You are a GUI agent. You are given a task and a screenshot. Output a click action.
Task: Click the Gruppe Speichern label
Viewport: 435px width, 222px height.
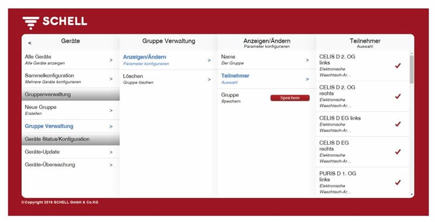point(231,98)
